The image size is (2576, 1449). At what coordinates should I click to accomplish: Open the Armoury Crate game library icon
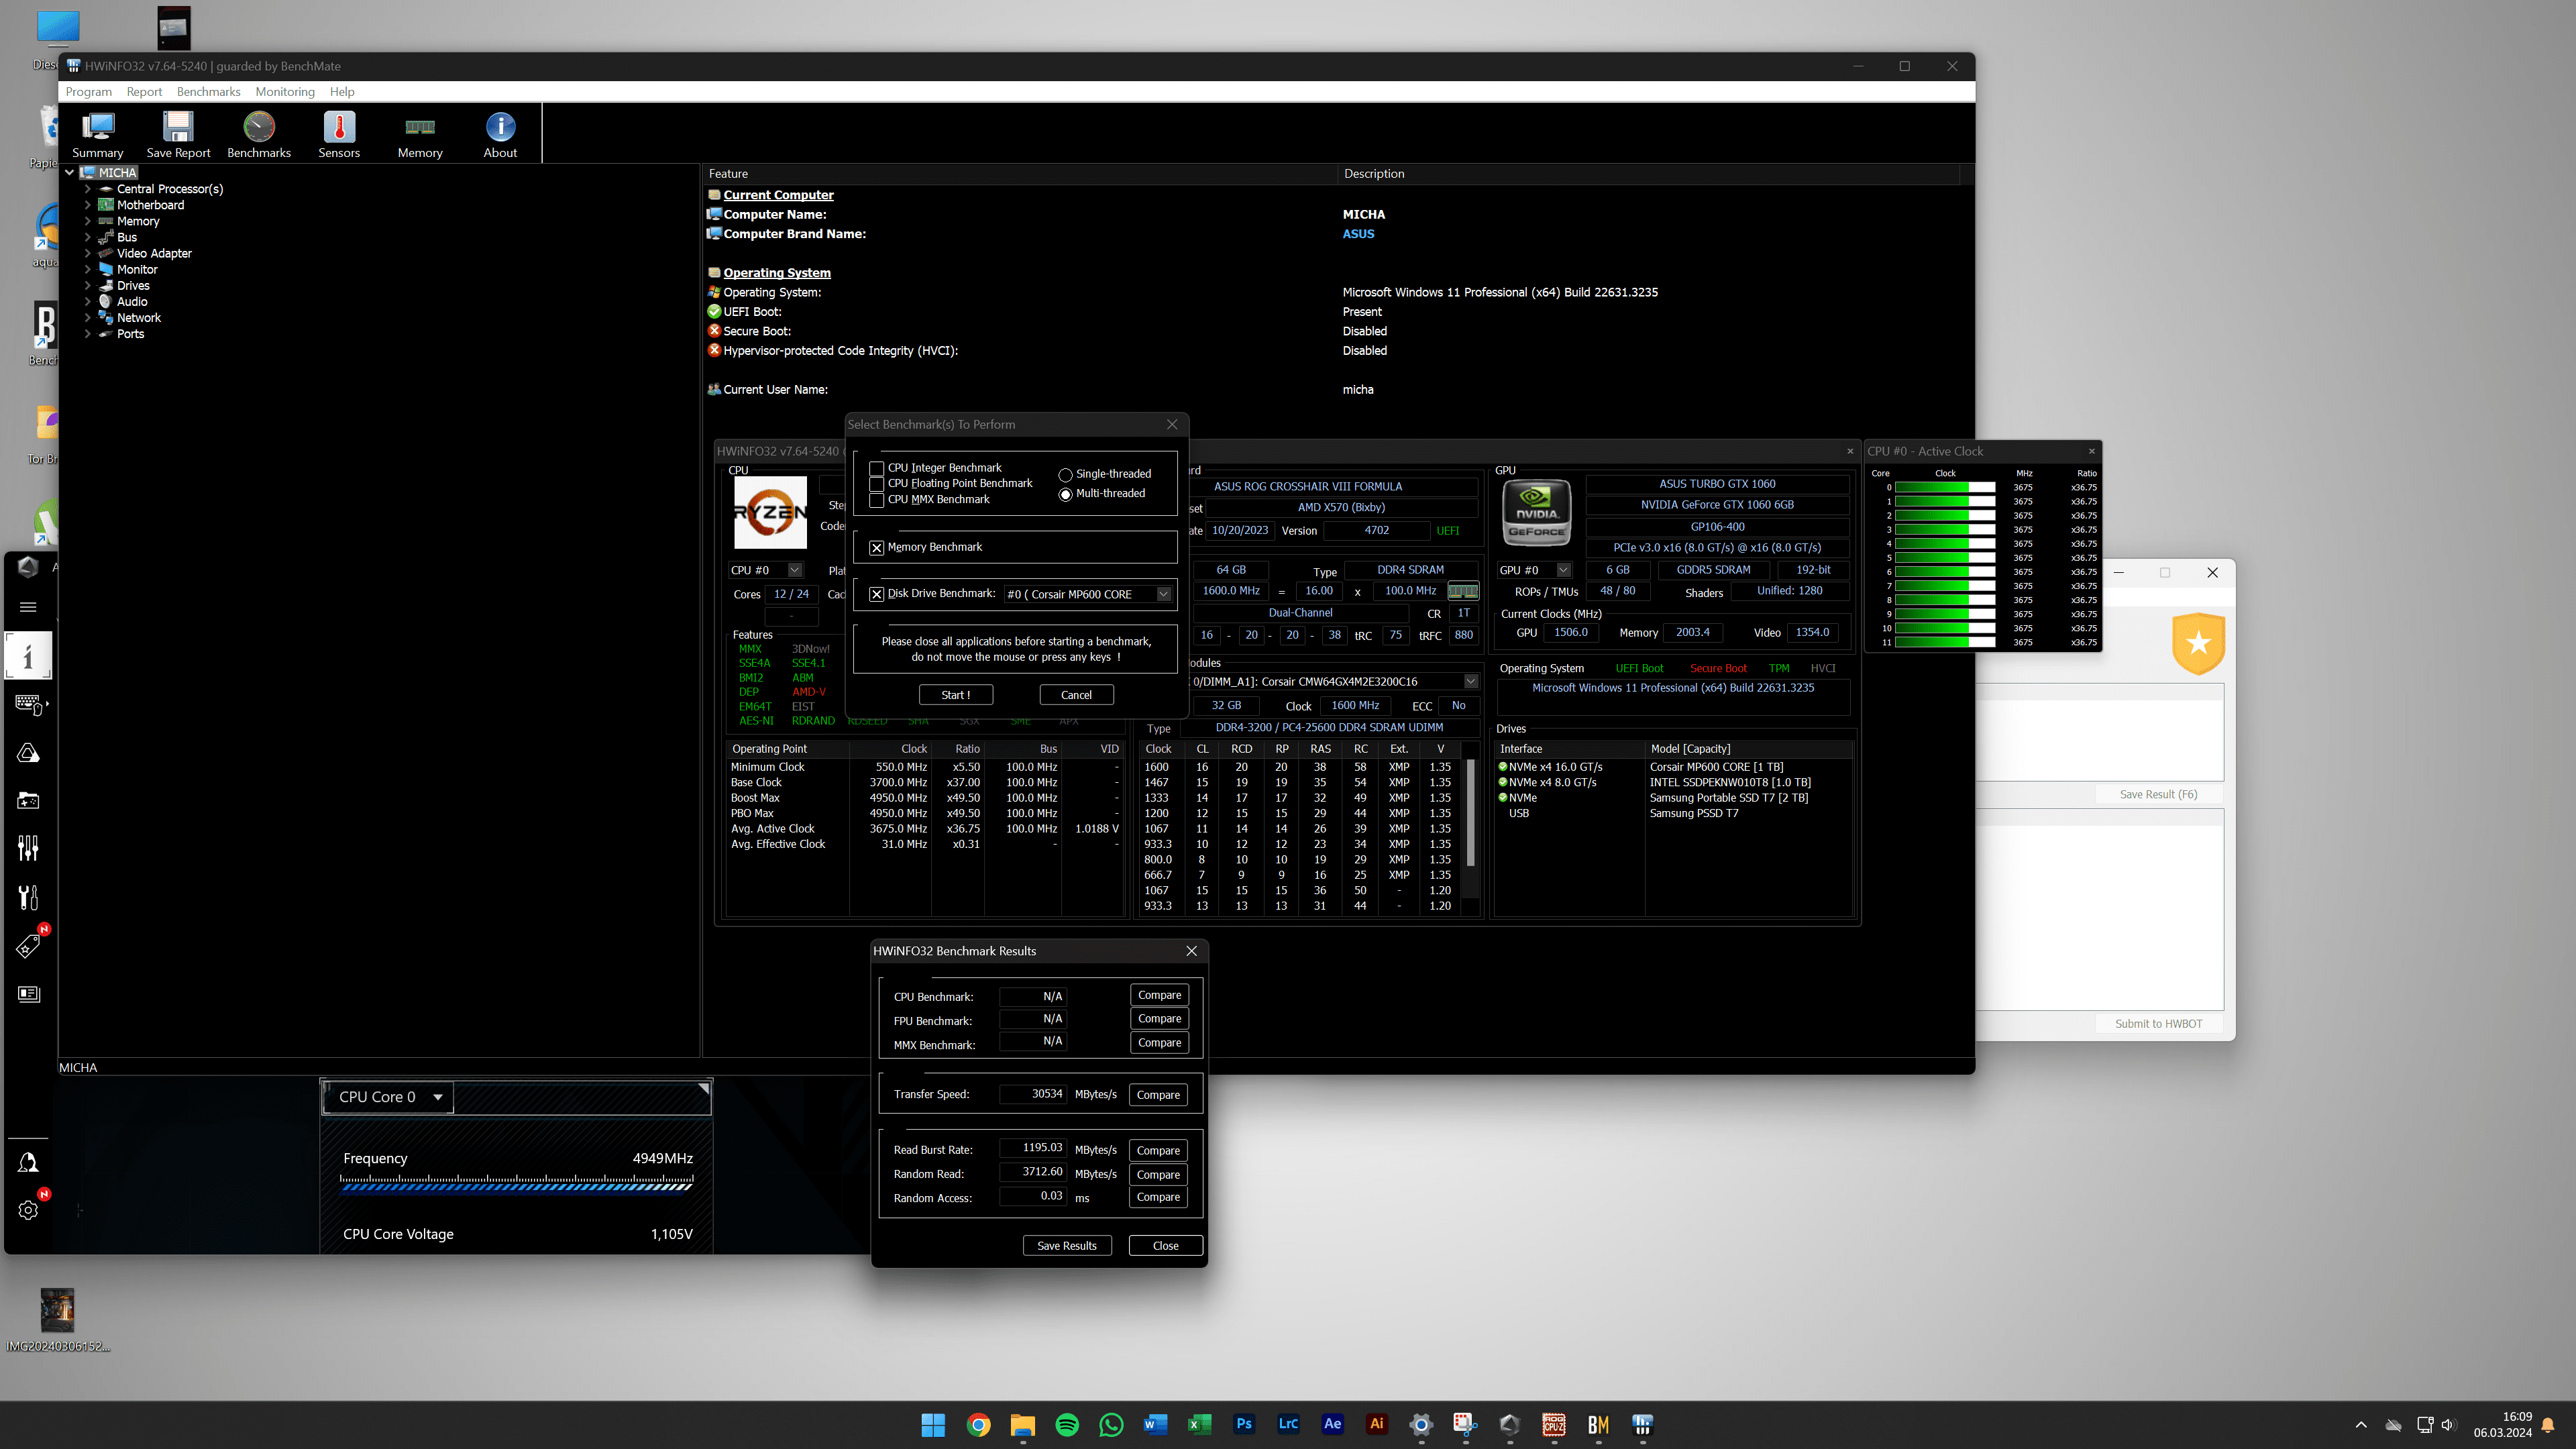click(x=28, y=801)
